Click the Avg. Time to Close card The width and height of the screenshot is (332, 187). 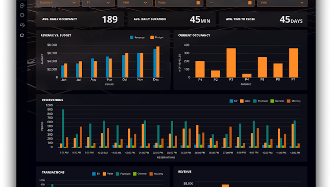pyautogui.click(x=263, y=19)
